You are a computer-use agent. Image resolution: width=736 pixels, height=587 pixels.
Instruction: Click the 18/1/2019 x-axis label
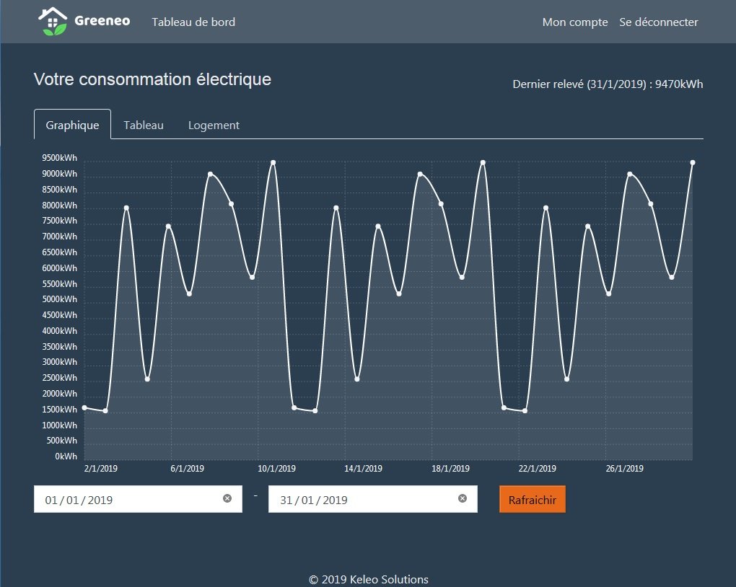pyautogui.click(x=450, y=468)
